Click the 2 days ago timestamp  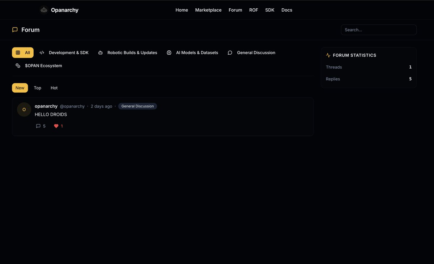tap(101, 106)
